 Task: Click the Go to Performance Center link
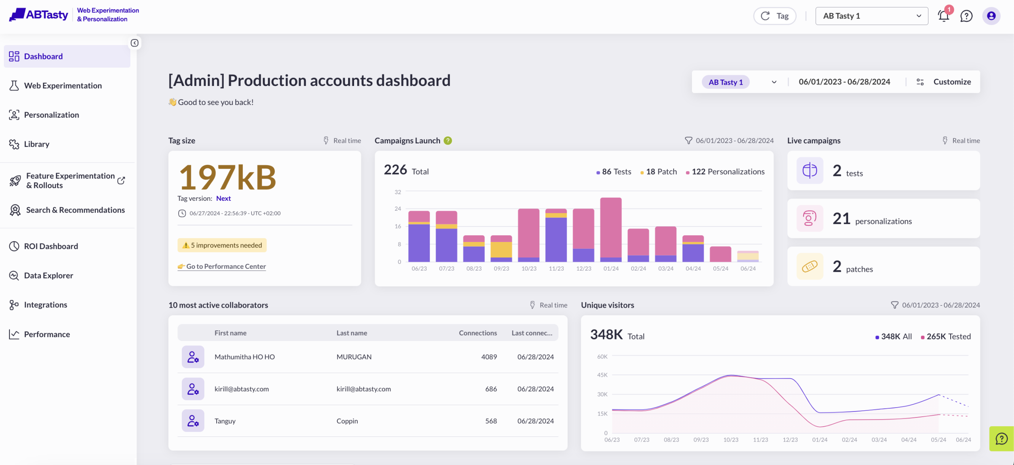click(226, 267)
